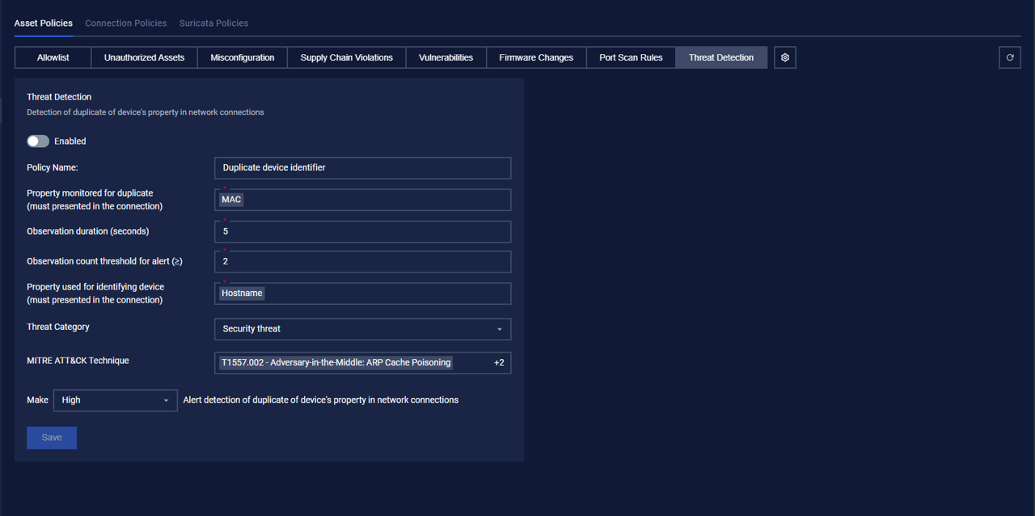
Task: Select the MAC property tag
Action: [231, 200]
